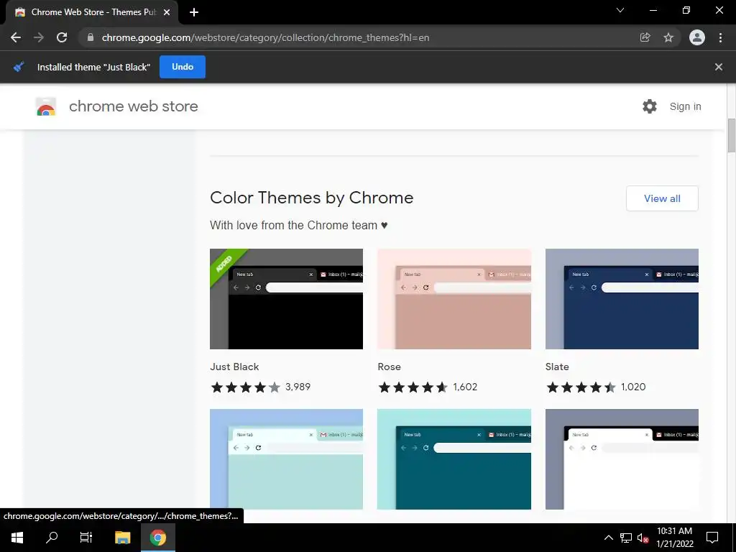Open Windows taskbar search
This screenshot has width=736, height=552.
[52, 538]
